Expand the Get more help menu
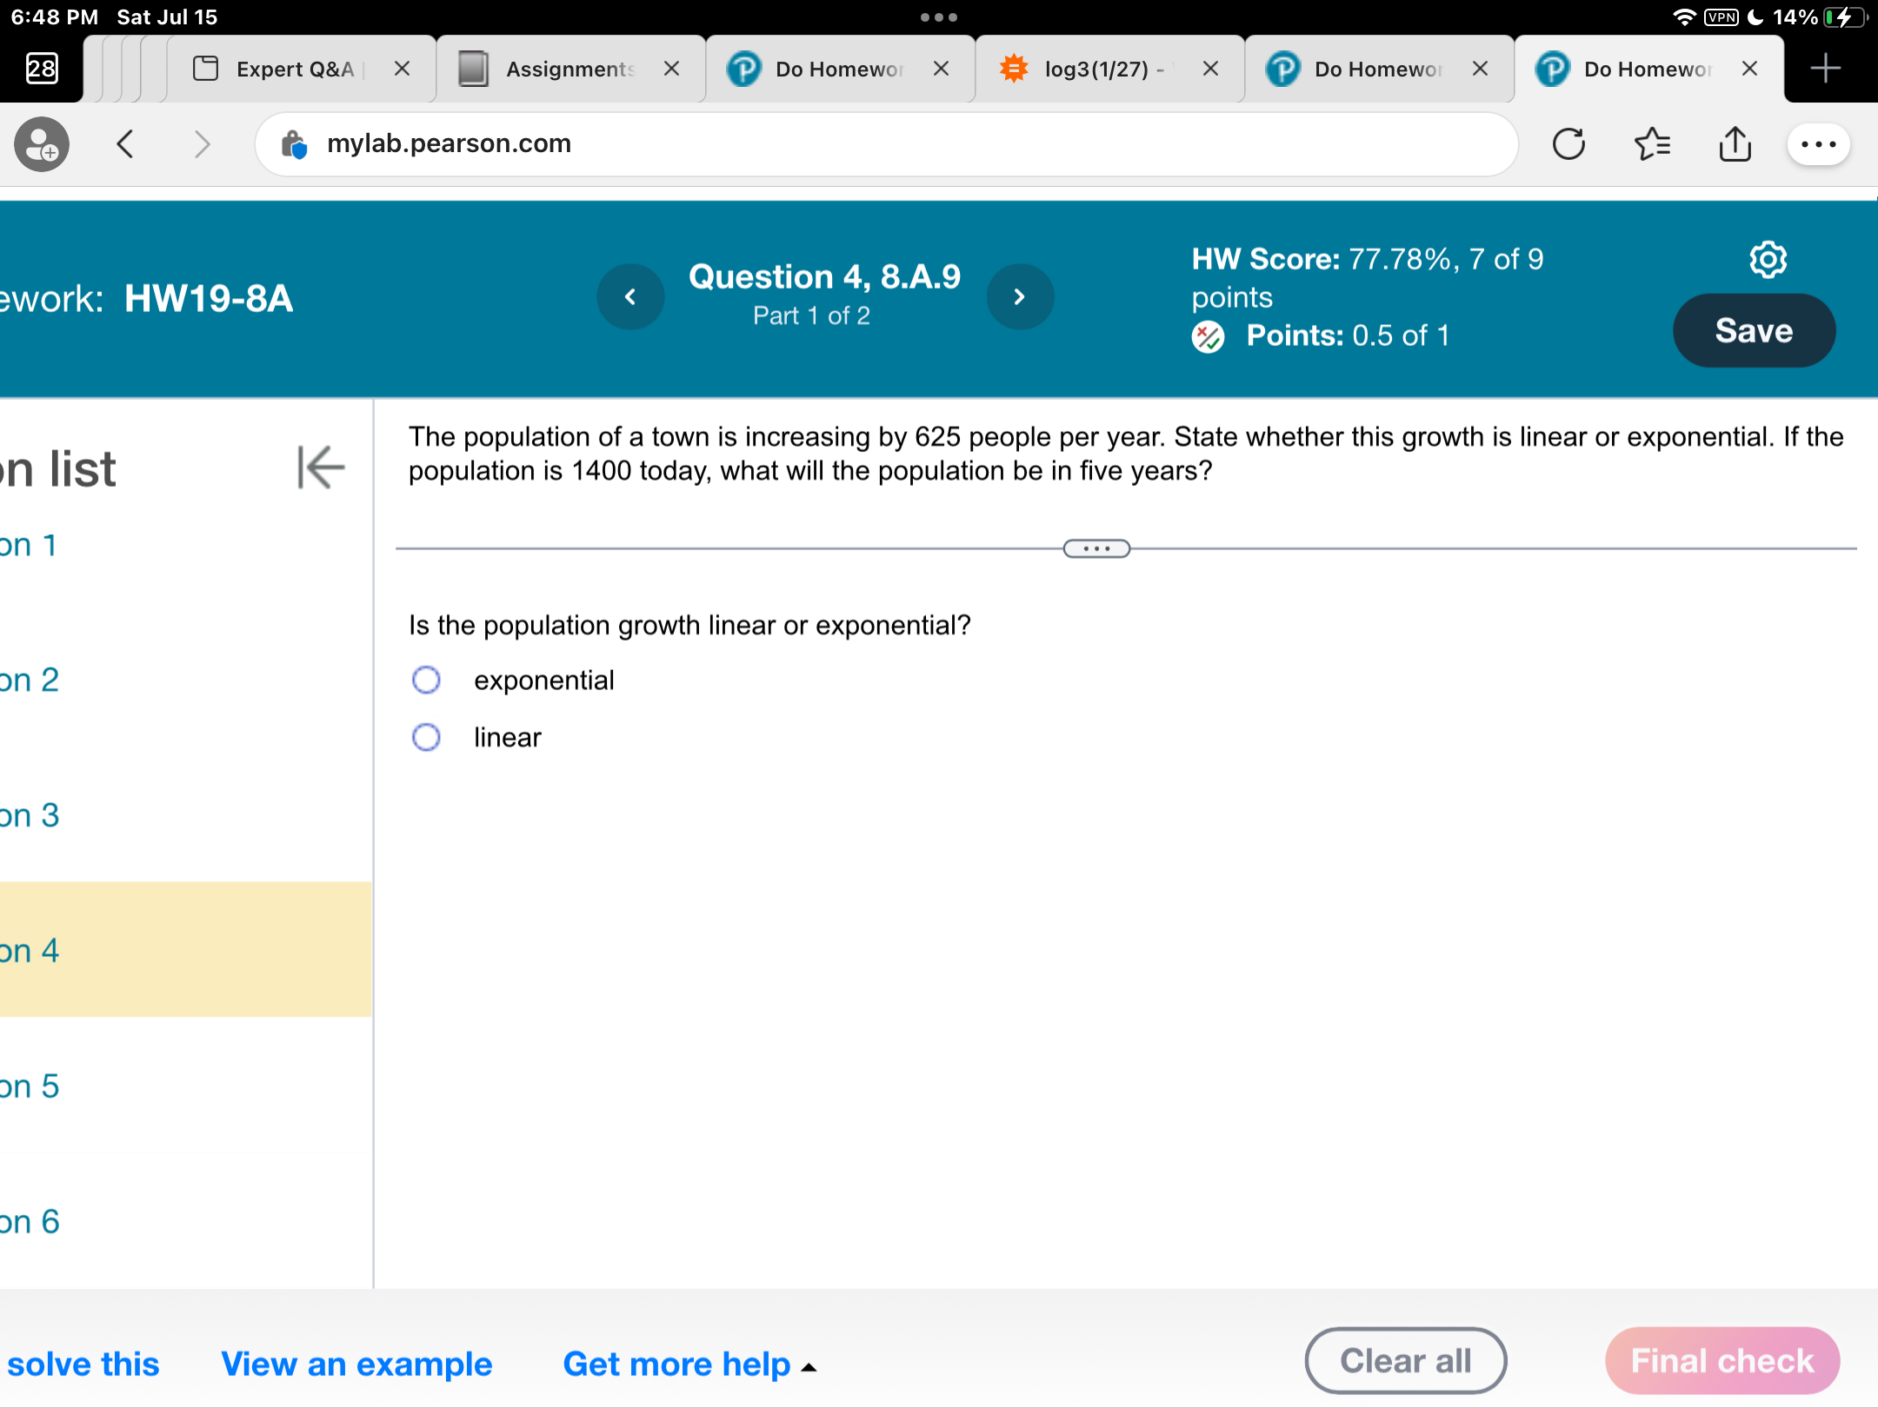This screenshot has height=1408, width=1878. [x=689, y=1364]
